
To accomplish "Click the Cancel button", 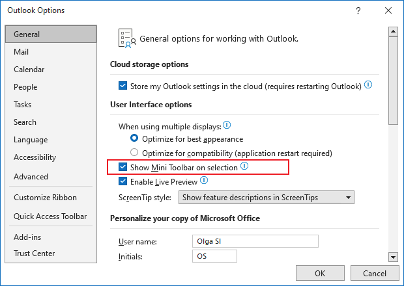I will pos(375,273).
